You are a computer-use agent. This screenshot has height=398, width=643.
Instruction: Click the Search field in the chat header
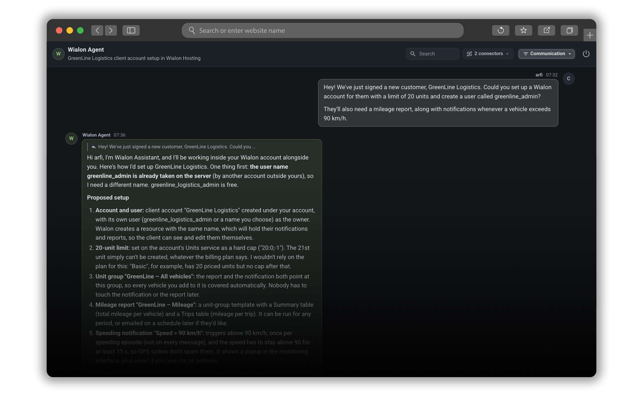[432, 54]
